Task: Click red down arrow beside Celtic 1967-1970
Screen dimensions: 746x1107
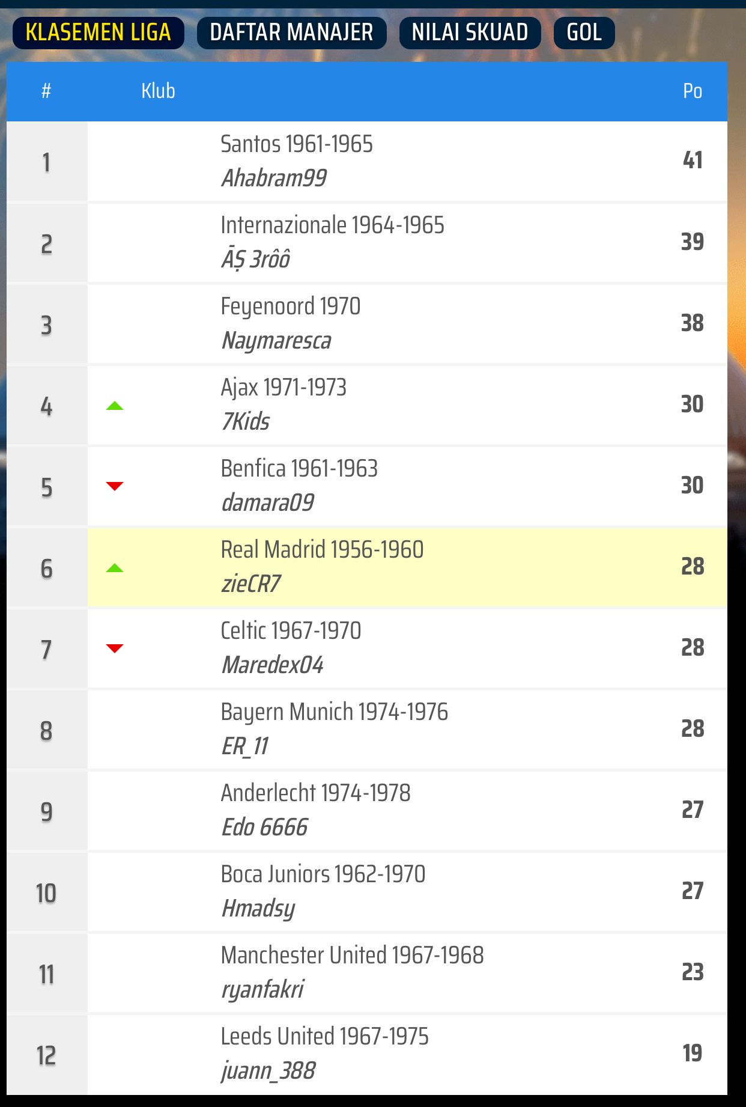Action: (114, 648)
